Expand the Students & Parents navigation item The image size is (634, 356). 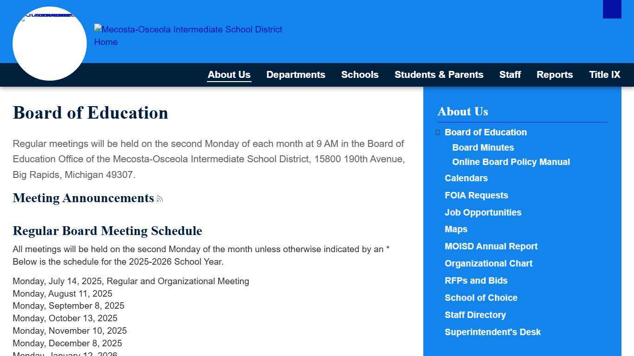click(439, 75)
